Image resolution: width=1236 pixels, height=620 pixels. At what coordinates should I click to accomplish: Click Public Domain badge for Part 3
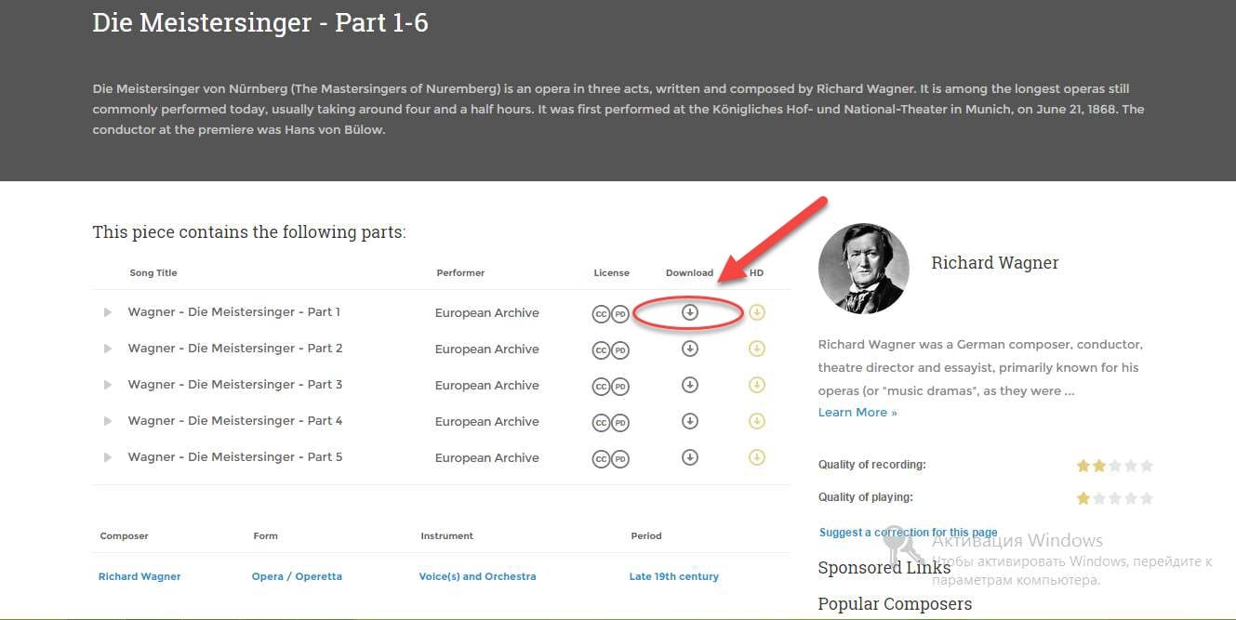pos(620,387)
